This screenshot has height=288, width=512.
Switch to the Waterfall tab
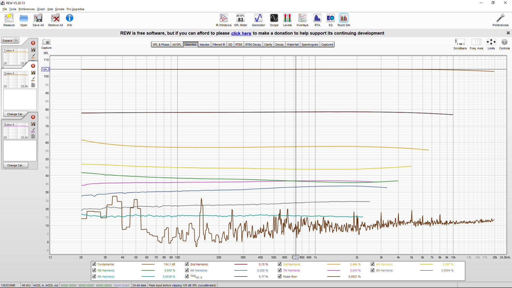coord(293,45)
